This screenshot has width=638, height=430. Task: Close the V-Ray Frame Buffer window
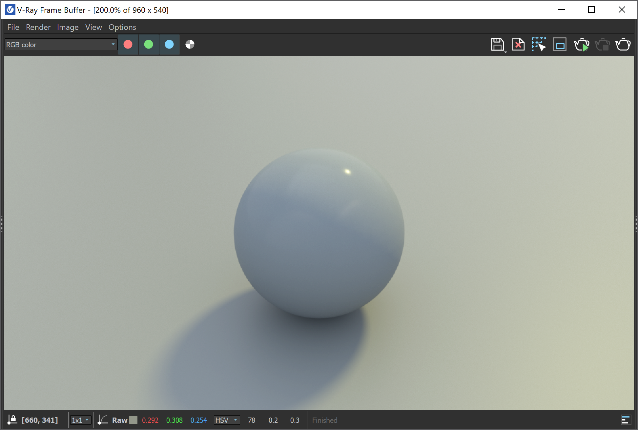(x=622, y=10)
